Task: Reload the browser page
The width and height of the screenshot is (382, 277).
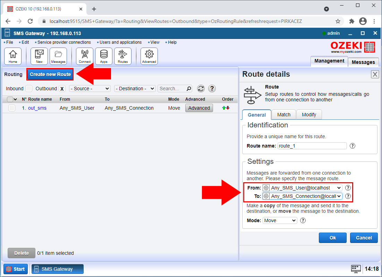Action: [x=30, y=21]
